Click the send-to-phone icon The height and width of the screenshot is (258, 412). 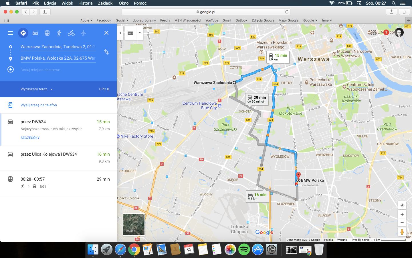tap(10, 105)
